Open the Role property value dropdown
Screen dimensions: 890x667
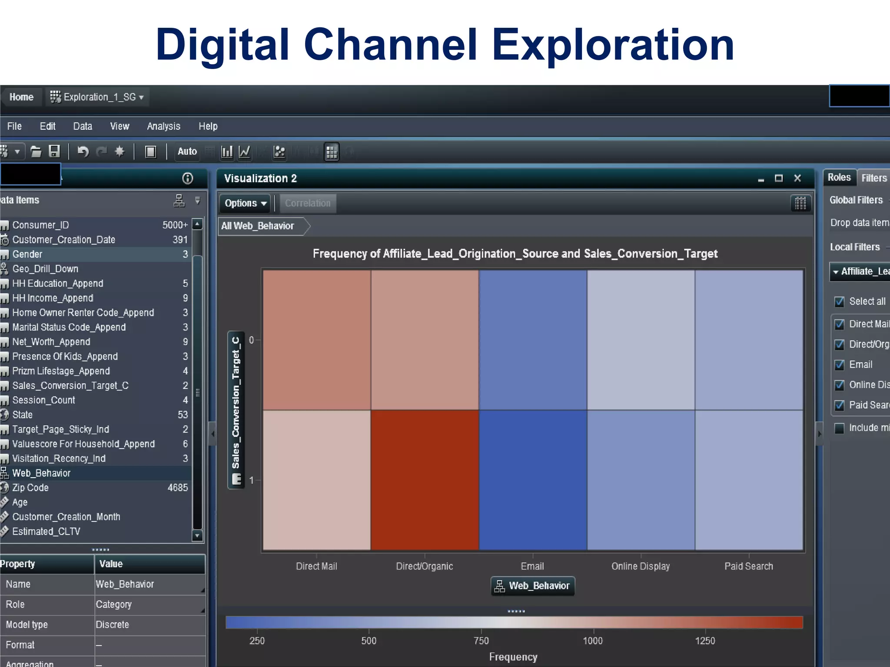[203, 611]
